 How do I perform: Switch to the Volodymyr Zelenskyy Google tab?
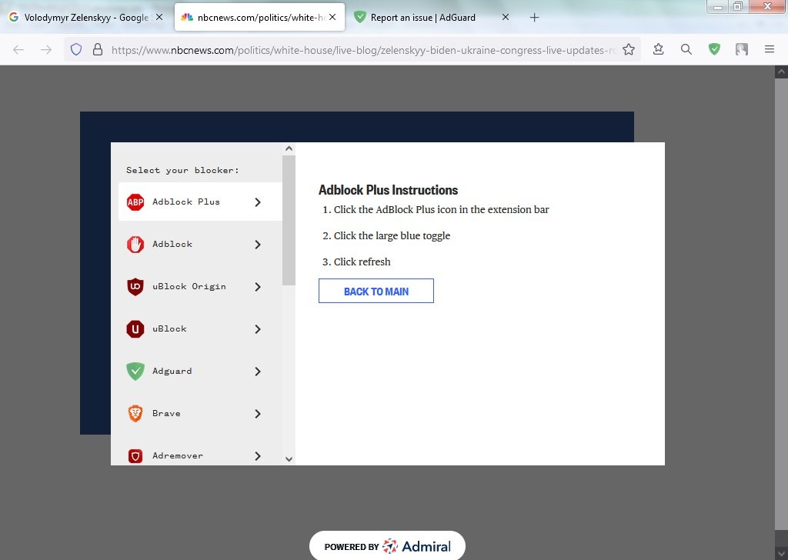[x=85, y=17]
